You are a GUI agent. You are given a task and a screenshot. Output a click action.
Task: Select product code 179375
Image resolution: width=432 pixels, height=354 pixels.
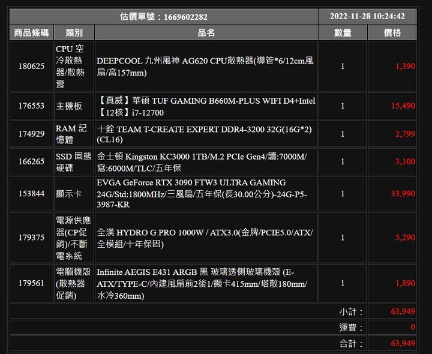[31, 238]
